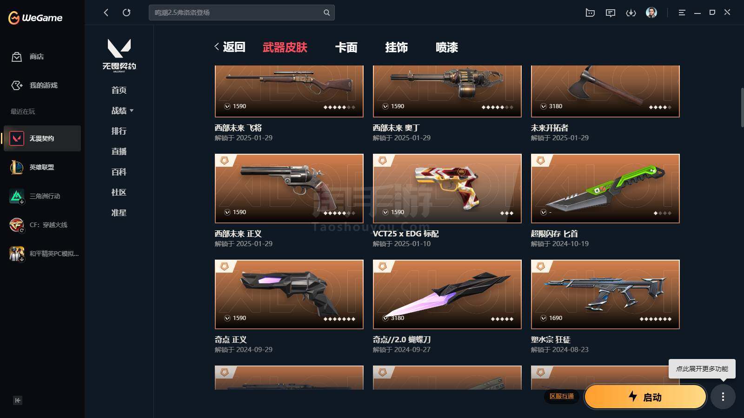Expand more functions with three-dot button
The image size is (744, 418).
(x=723, y=397)
